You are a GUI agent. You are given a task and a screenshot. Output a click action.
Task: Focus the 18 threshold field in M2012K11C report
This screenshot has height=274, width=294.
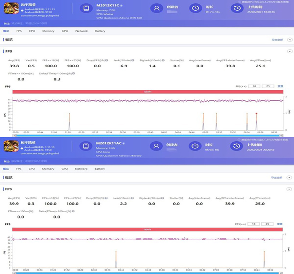[254, 86]
